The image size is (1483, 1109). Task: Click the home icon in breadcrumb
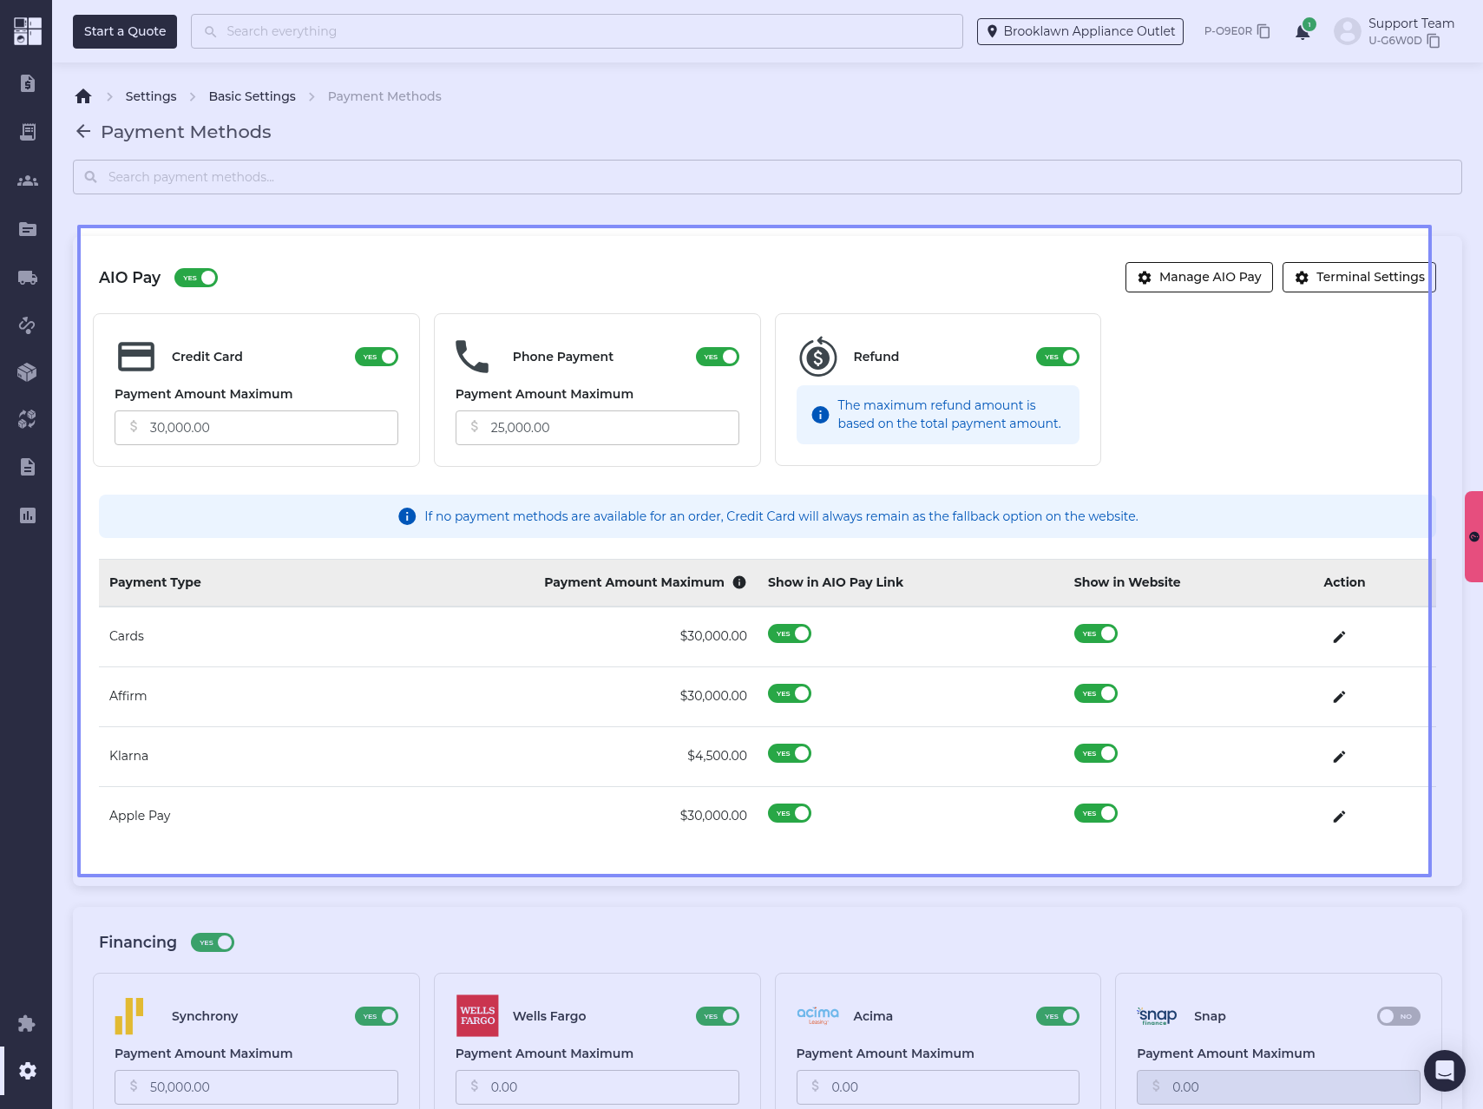point(83,96)
